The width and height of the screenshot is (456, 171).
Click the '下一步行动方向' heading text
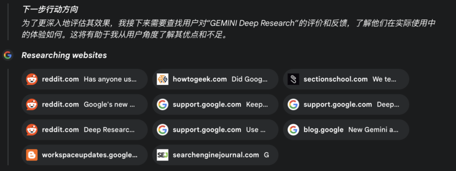50,10
